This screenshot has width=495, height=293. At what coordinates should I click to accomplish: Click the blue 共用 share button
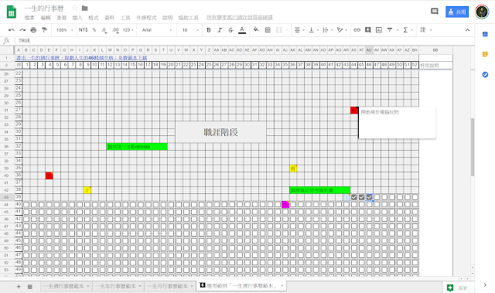(457, 12)
